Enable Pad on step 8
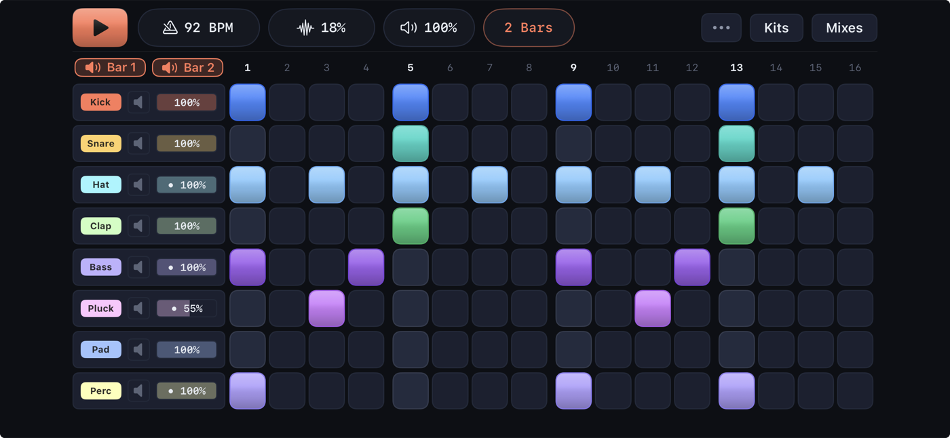950x438 pixels. pyautogui.click(x=529, y=350)
